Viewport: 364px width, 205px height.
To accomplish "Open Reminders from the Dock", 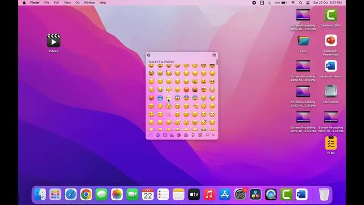I will tap(163, 194).
